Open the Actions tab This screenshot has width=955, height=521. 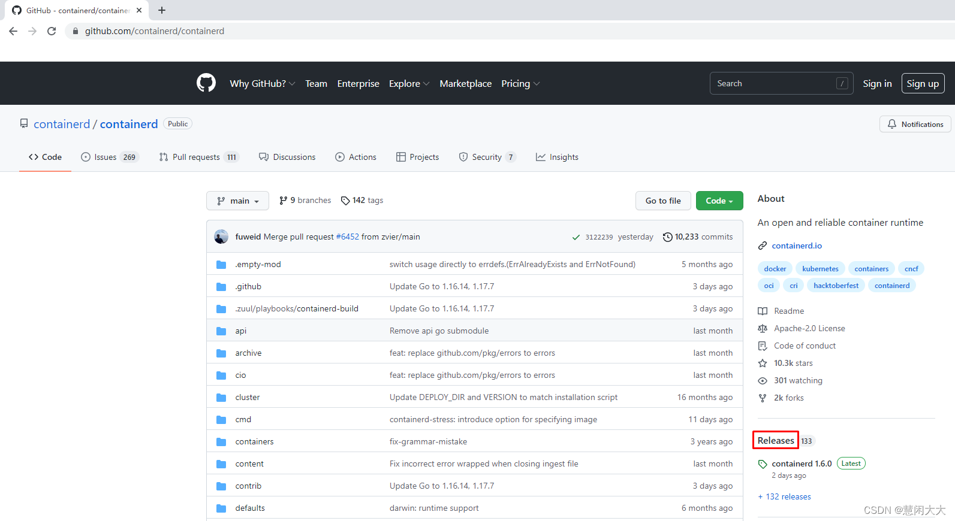click(x=356, y=157)
